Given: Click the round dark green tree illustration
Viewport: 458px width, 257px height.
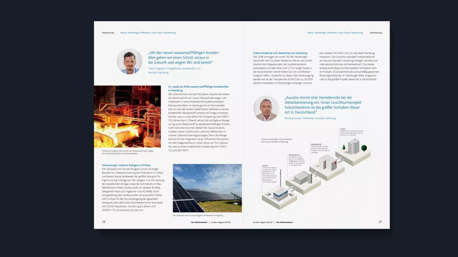Looking at the screenshot, I should pos(364,148).
